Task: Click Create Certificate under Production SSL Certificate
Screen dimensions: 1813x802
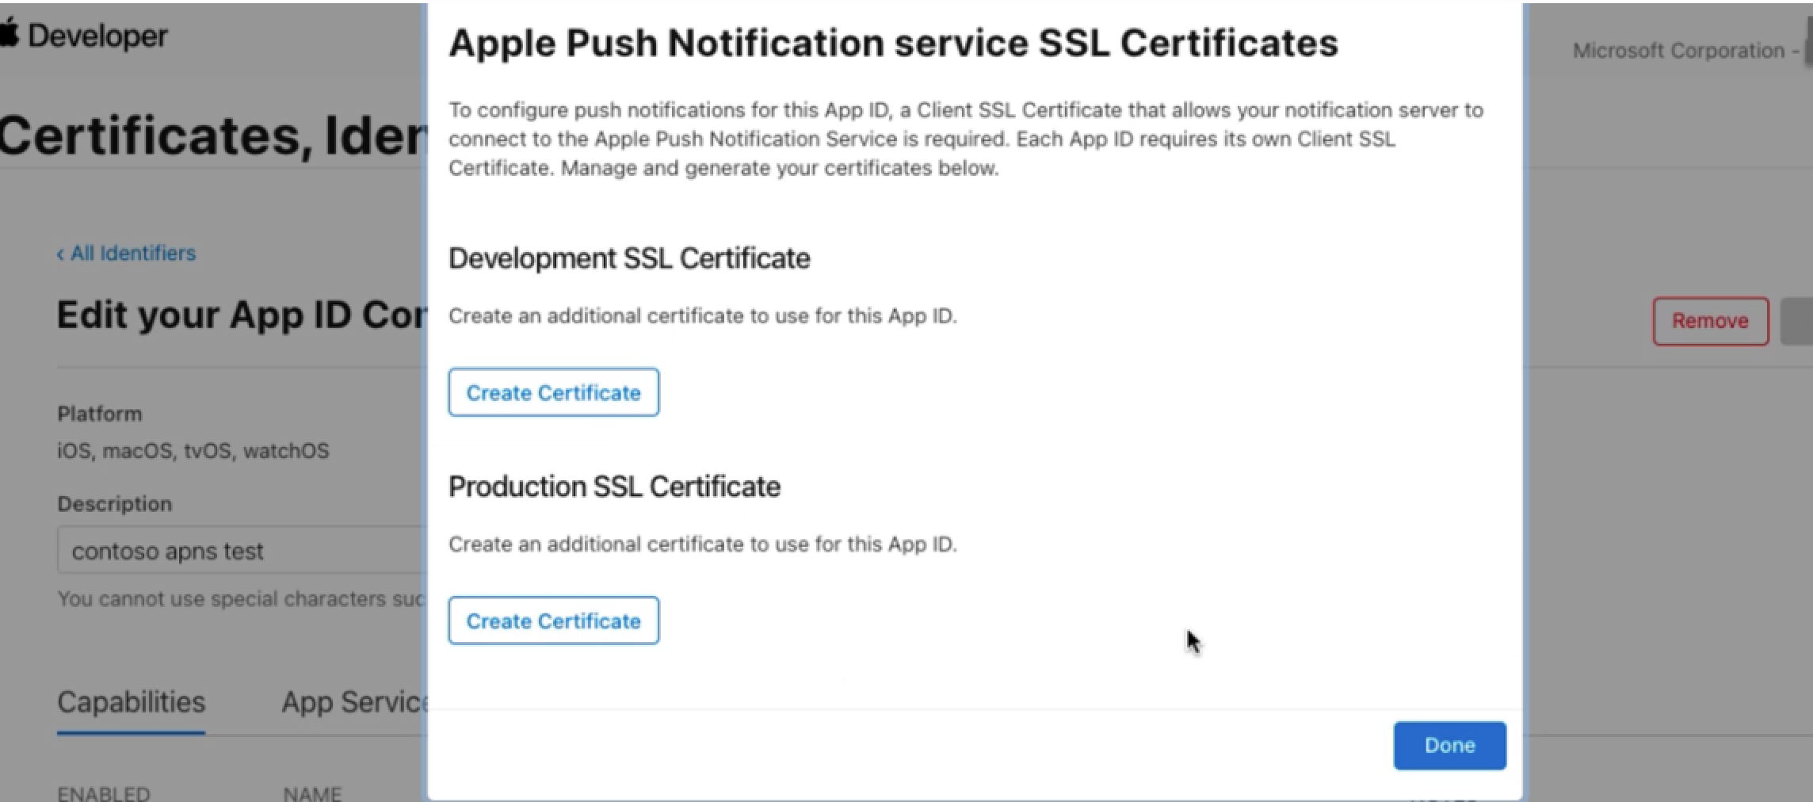Action: tap(553, 621)
